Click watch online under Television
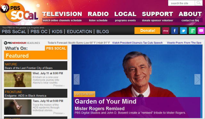 click(51, 20)
